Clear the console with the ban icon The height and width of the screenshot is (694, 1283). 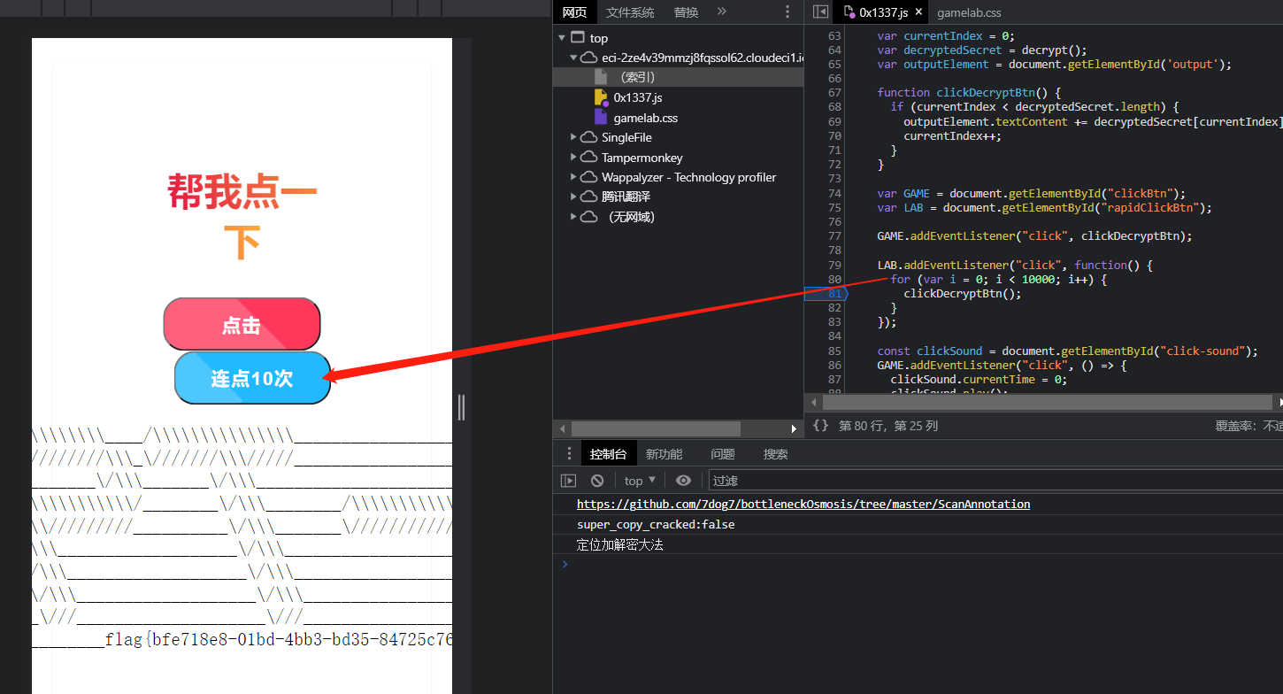(597, 481)
